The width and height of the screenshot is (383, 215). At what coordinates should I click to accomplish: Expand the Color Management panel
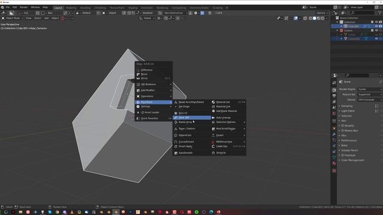(x=352, y=160)
